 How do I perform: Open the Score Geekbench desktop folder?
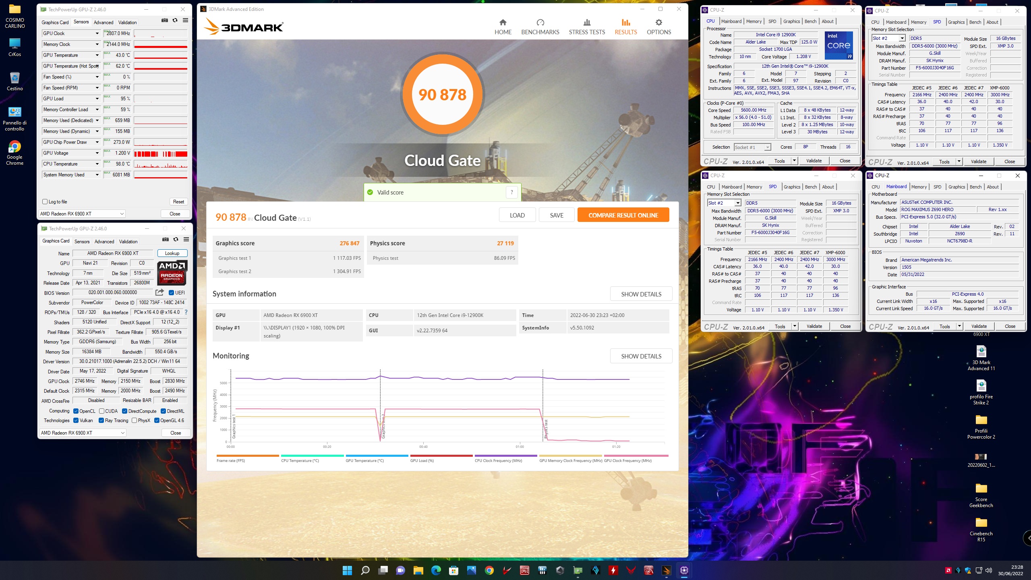(981, 495)
